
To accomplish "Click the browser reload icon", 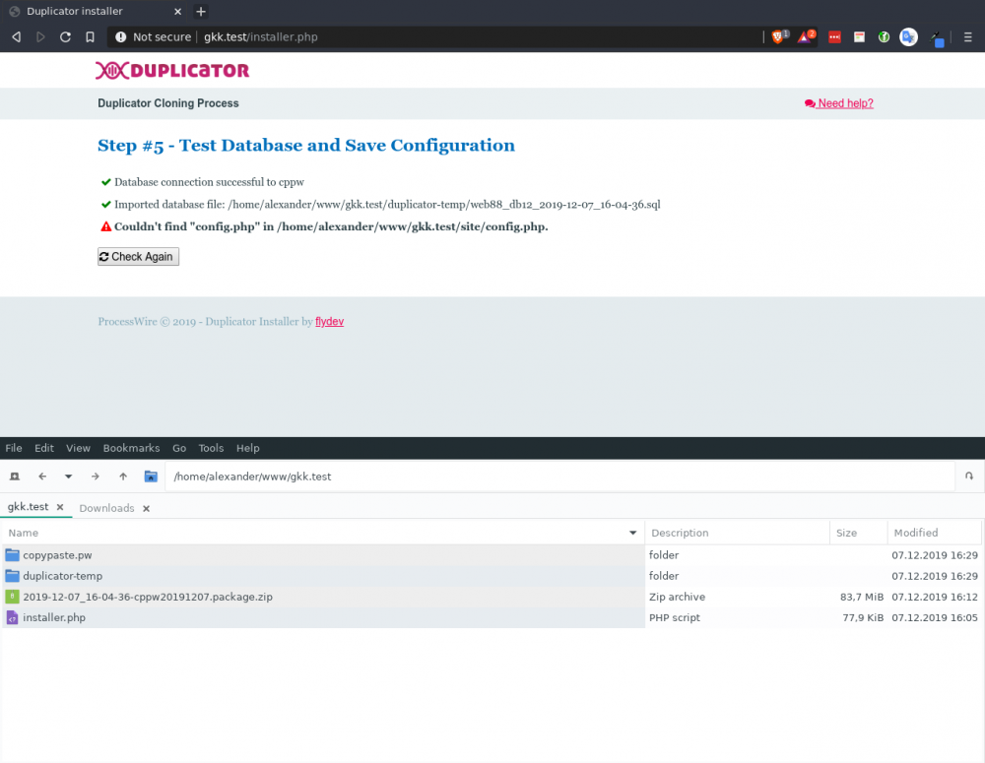I will 65,37.
